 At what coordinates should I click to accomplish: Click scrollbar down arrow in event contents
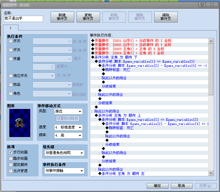(x=211, y=173)
